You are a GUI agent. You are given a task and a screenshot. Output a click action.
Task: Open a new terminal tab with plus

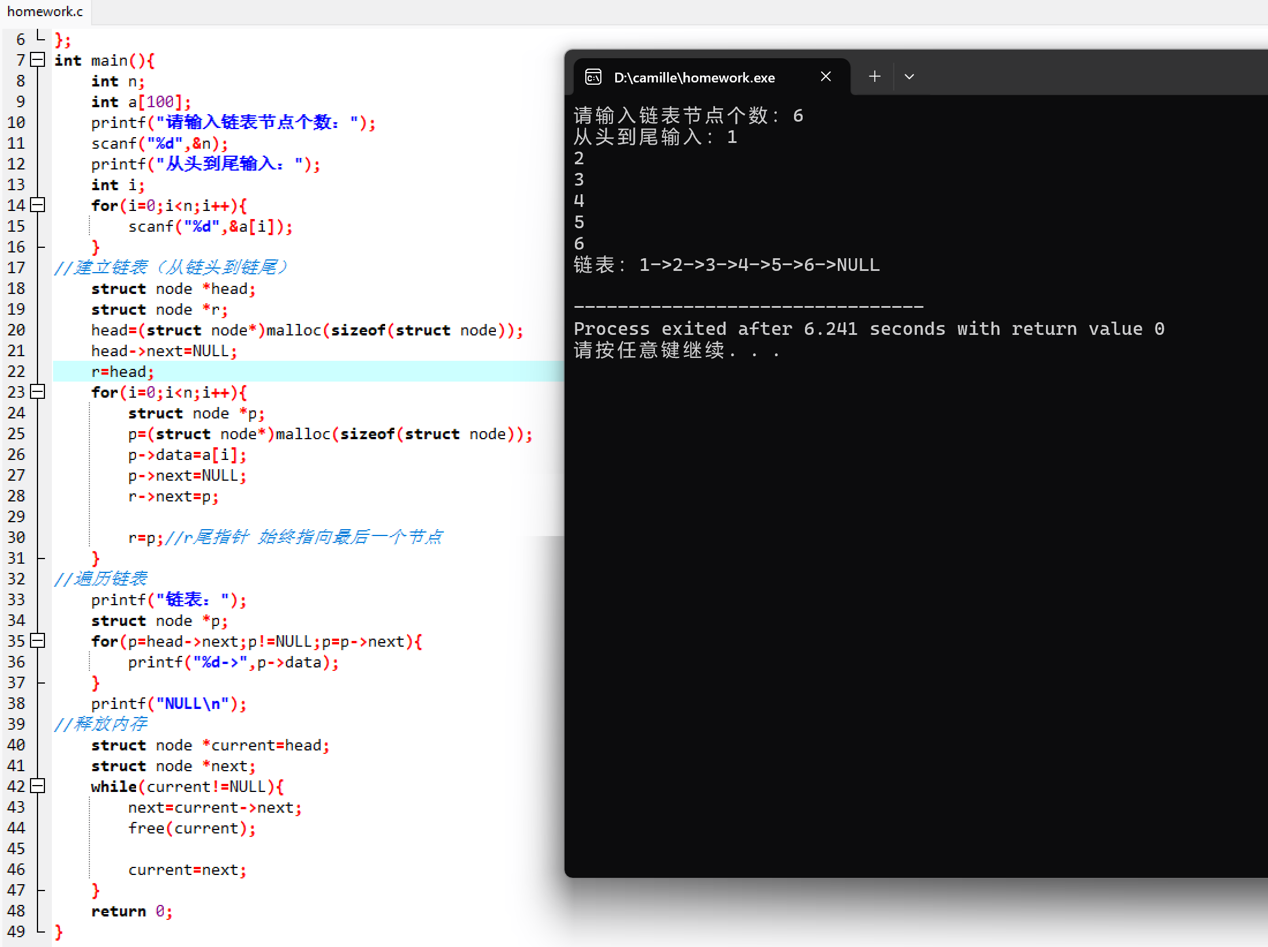point(874,77)
